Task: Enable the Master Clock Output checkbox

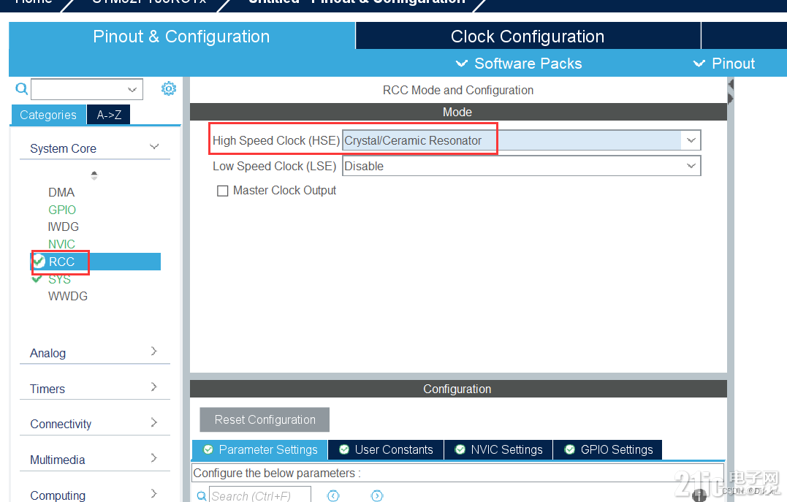Action: point(222,191)
